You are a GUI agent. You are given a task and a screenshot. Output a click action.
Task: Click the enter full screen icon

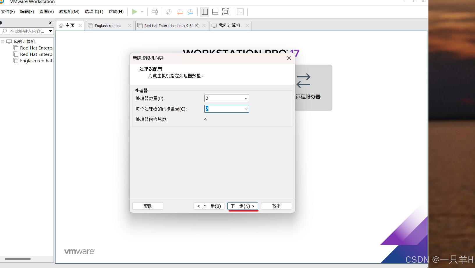(226, 12)
